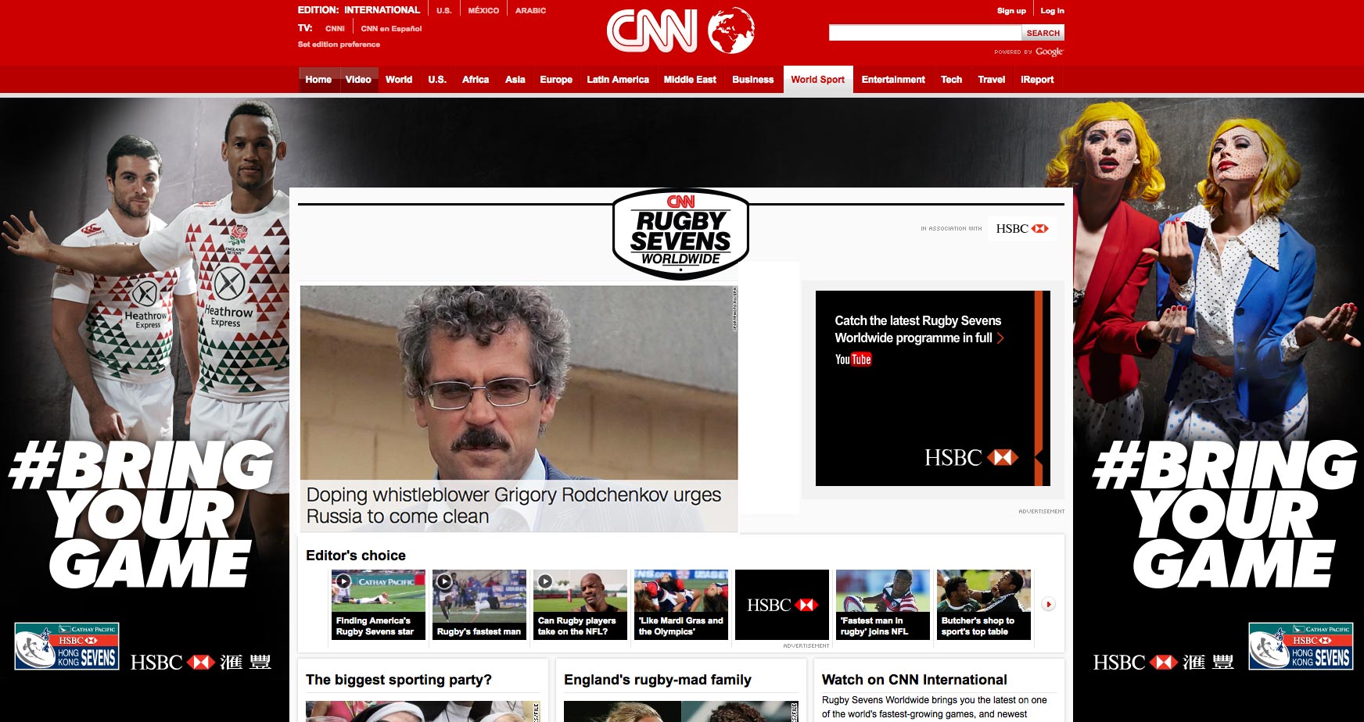Image resolution: width=1364 pixels, height=722 pixels.
Task: Switch to the Business section
Action: pos(752,80)
